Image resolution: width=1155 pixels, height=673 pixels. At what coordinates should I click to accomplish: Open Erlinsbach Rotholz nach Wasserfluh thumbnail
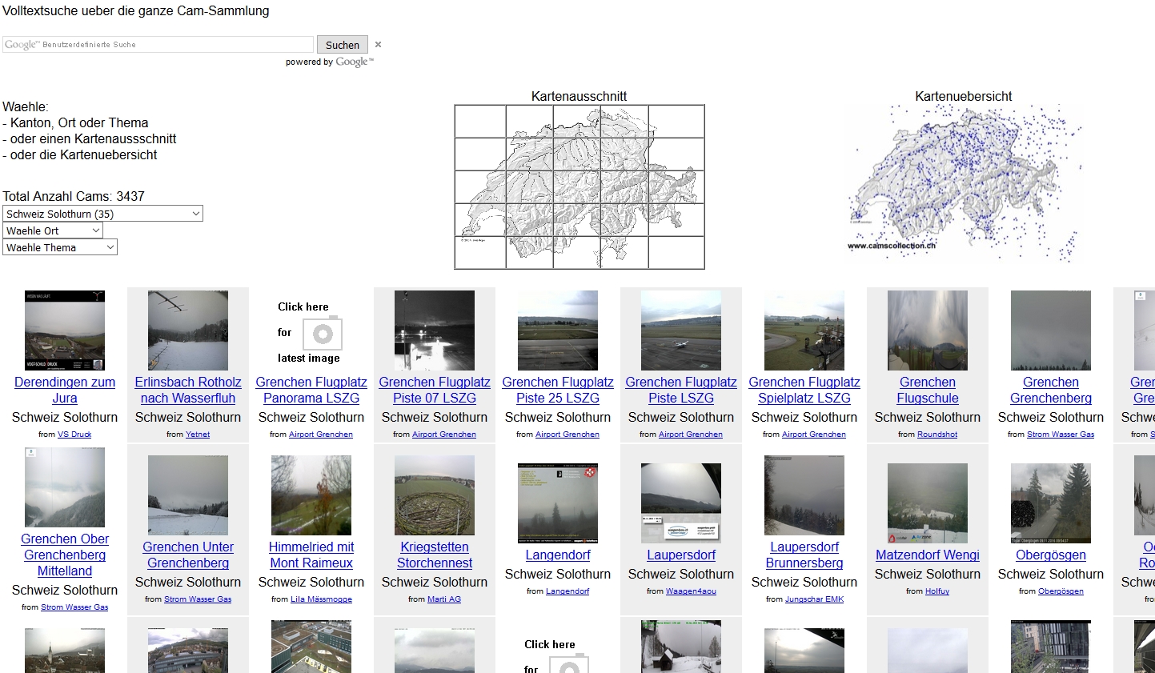coord(188,330)
